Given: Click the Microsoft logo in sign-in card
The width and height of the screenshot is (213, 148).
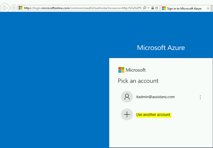Looking at the screenshot, I should (132, 70).
